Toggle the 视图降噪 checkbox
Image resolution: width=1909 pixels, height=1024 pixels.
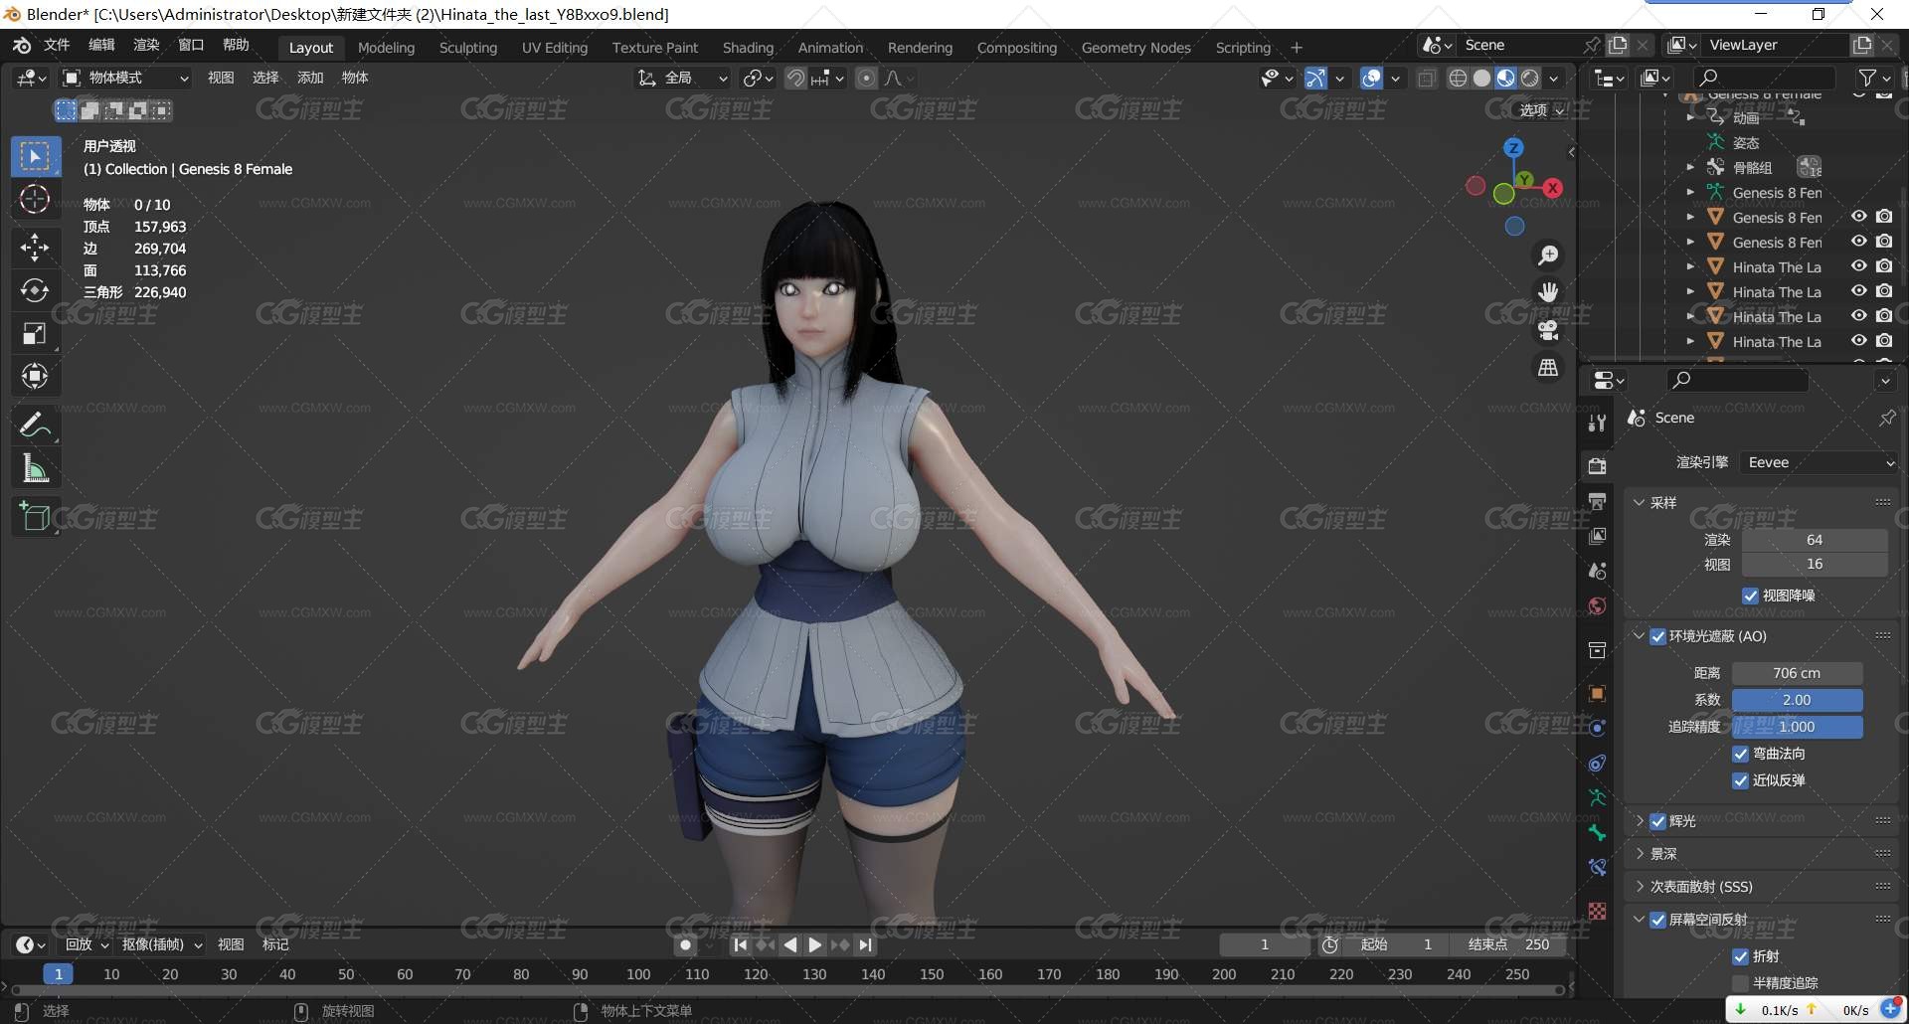tap(1750, 596)
